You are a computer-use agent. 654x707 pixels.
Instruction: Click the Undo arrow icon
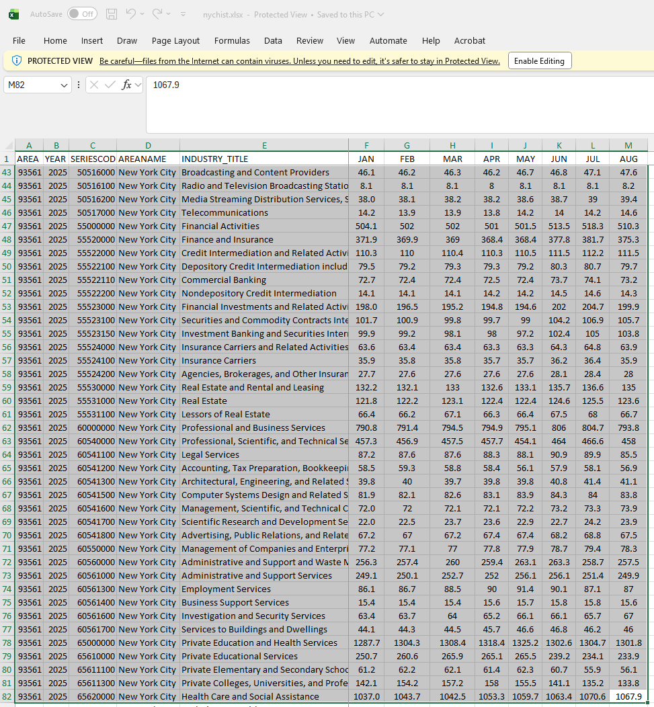tap(131, 14)
